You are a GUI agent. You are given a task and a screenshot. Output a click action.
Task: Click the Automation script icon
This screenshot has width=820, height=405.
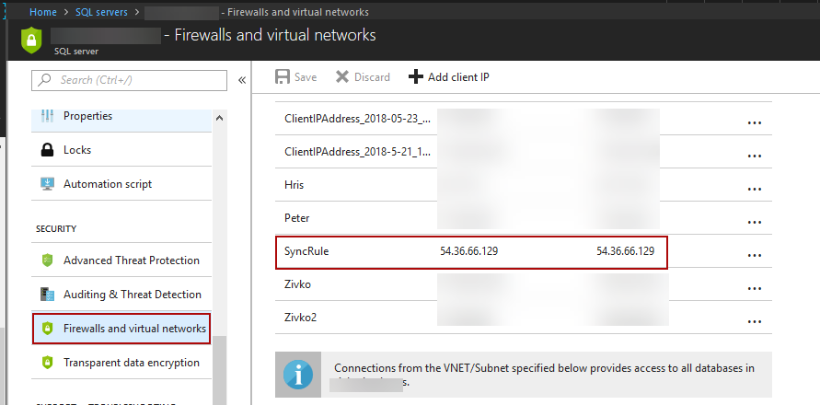coord(47,184)
